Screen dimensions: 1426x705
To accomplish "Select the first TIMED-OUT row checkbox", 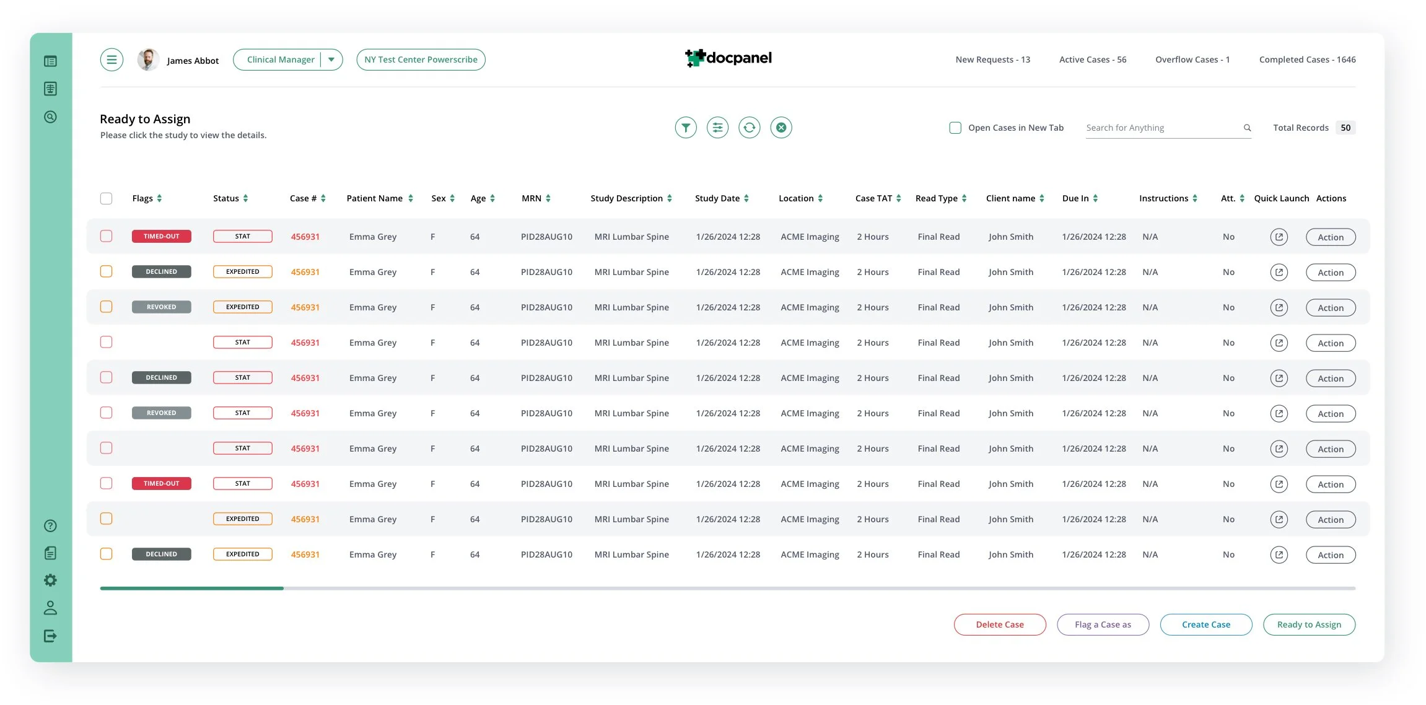I will [106, 236].
